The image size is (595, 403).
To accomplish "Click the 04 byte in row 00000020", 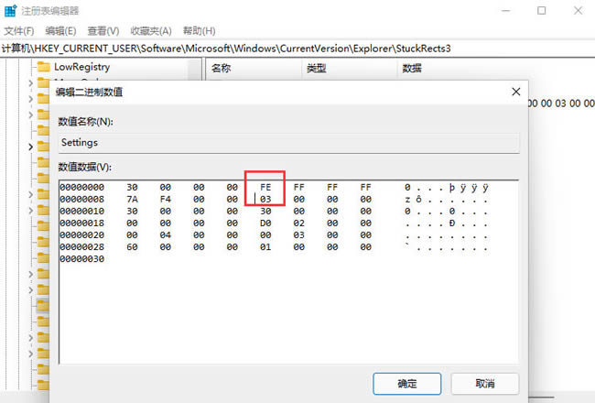I will click(x=166, y=235).
